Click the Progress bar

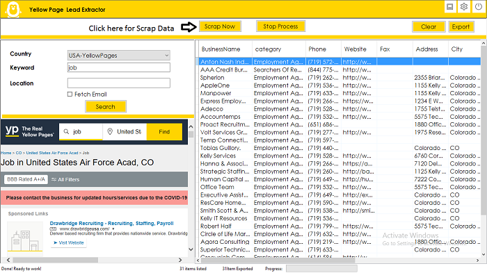pyautogui.click(x=321, y=268)
